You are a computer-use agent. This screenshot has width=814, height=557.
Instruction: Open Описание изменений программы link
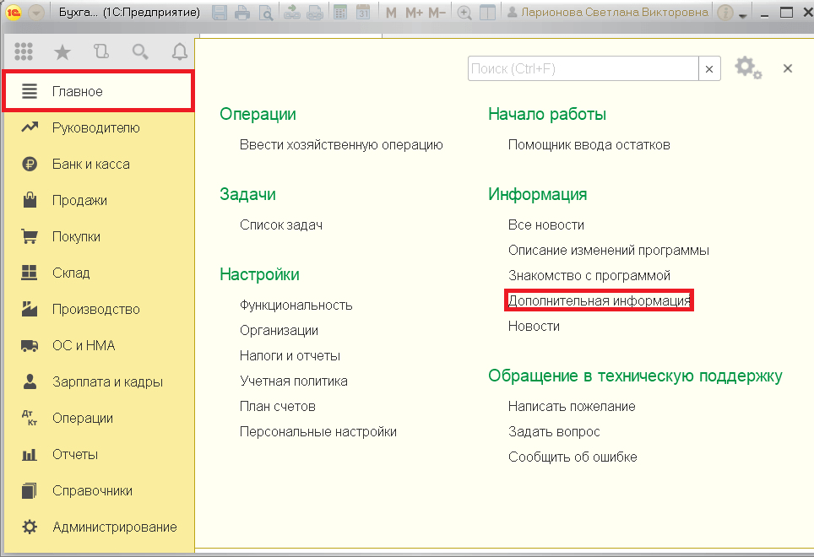coord(609,251)
